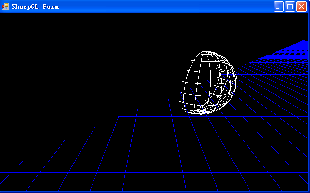
Task: Click the center of the white wireframe sphere
Action: 208,83
